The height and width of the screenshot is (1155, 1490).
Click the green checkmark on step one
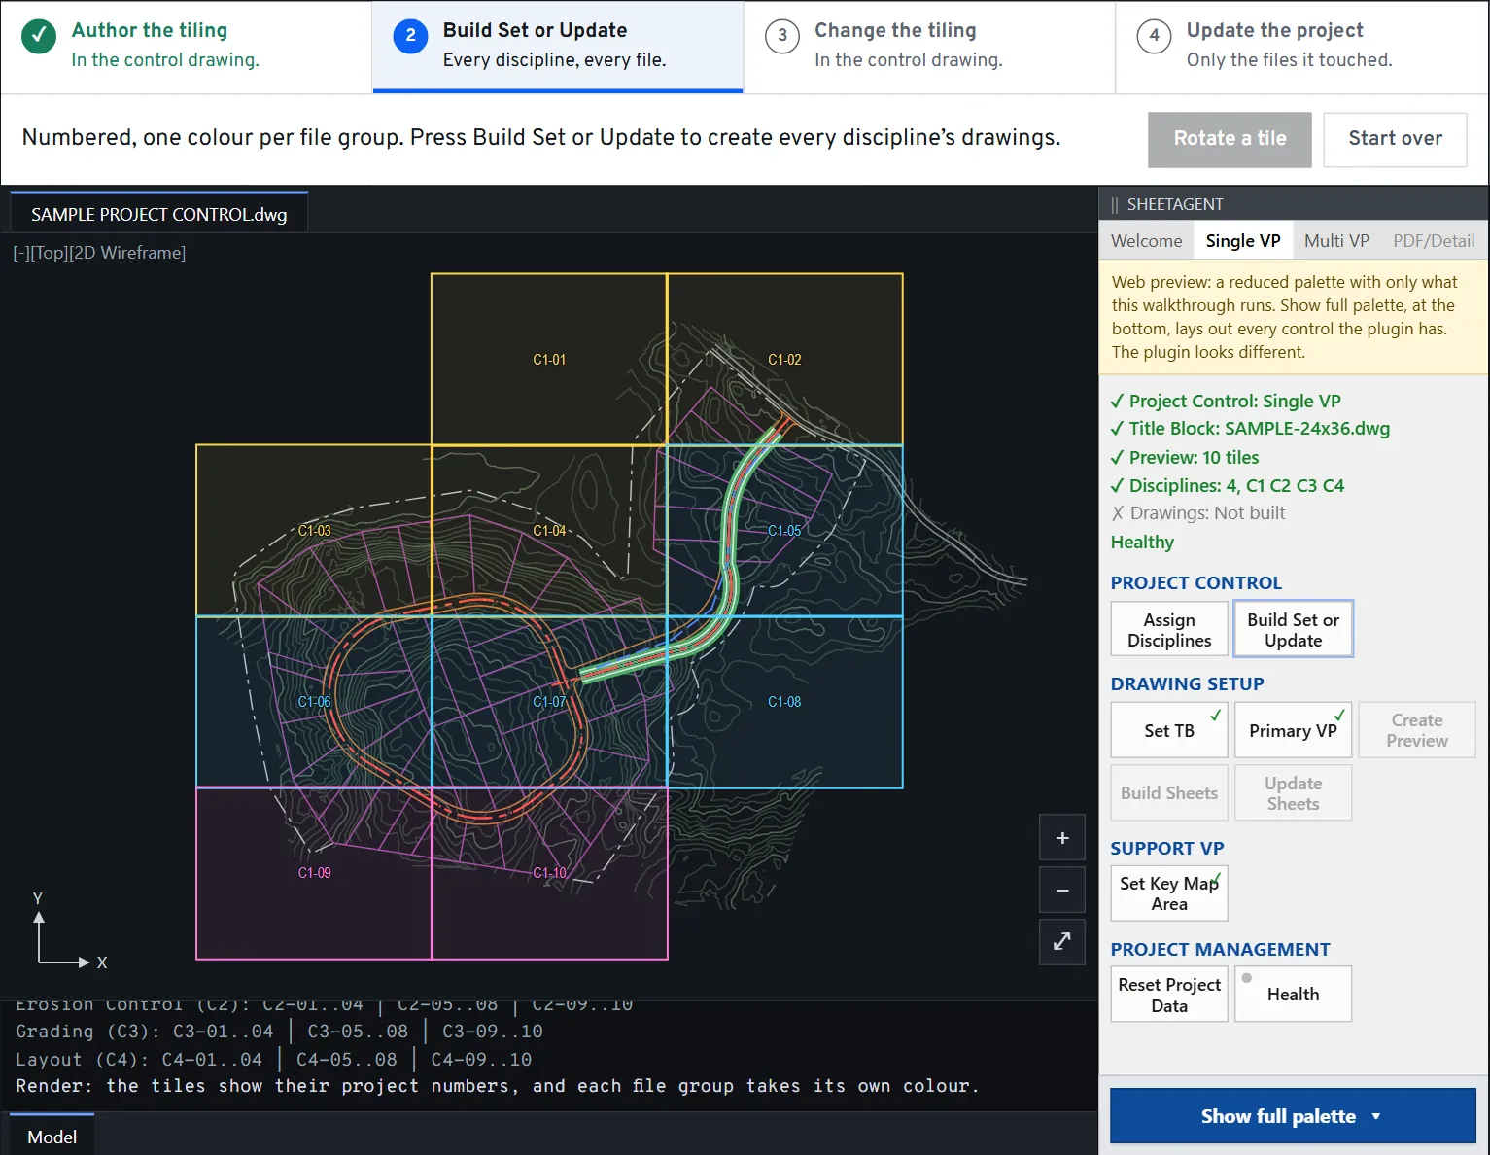pos(39,36)
